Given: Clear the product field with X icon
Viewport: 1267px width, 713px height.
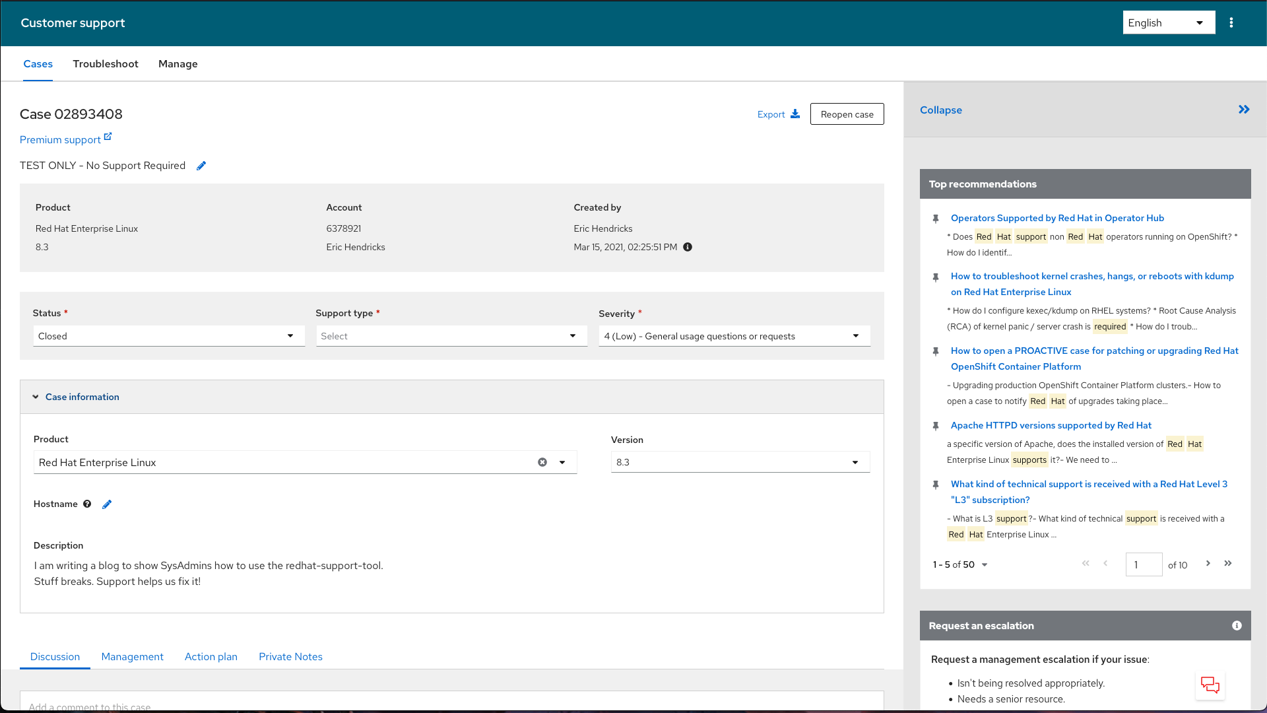Looking at the screenshot, I should pyautogui.click(x=542, y=462).
